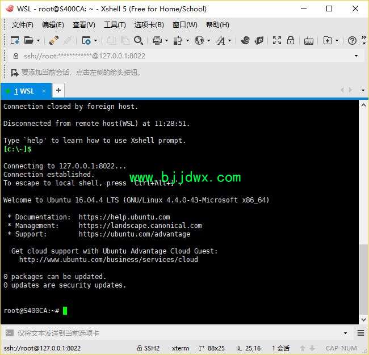Click 88x25 size in status bar
The height and width of the screenshot is (355, 369).
(212, 348)
